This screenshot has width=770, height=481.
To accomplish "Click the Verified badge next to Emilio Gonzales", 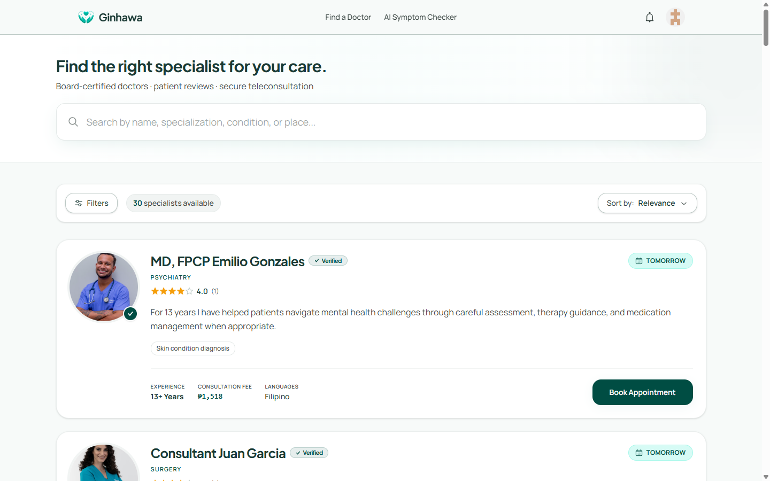I will tap(328, 261).
